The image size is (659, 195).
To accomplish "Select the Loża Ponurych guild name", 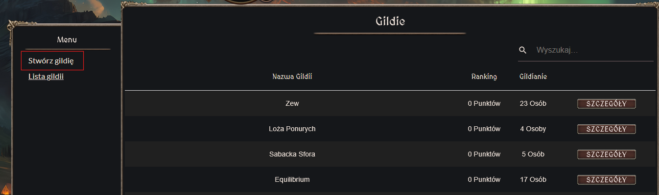I will [292, 129].
